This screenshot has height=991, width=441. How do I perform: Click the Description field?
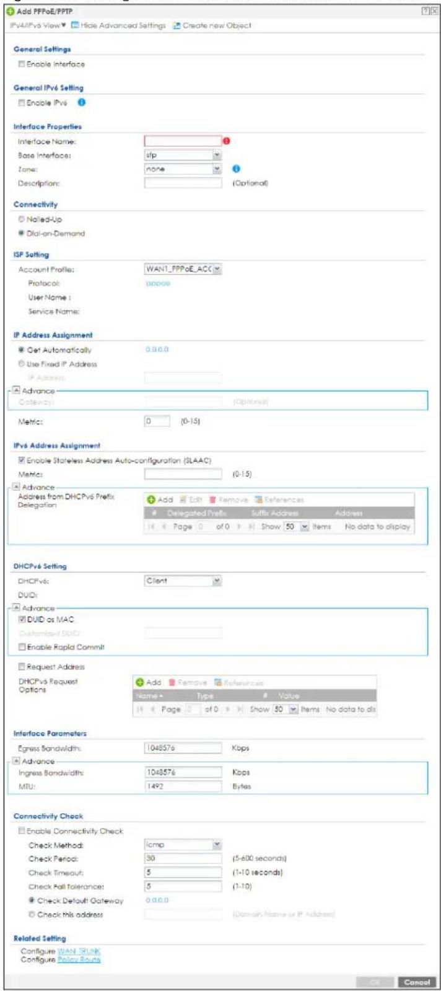click(x=183, y=183)
